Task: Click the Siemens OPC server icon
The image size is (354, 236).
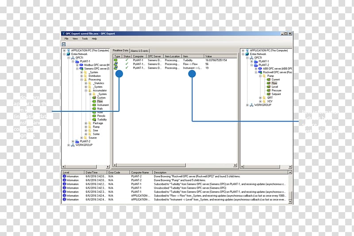Action: [x=81, y=69]
